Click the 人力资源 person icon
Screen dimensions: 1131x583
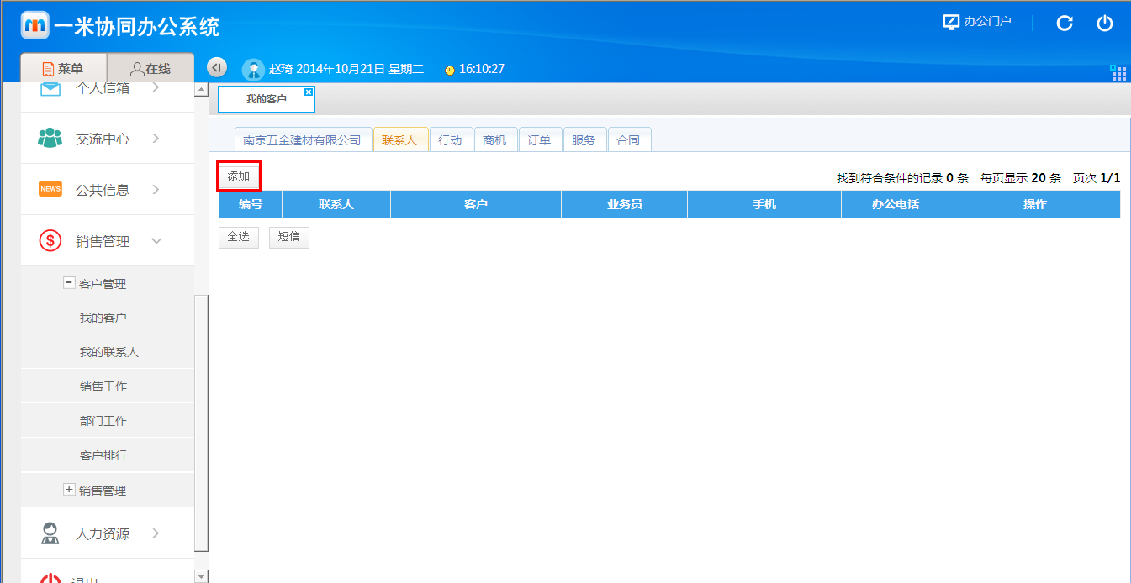tap(50, 533)
